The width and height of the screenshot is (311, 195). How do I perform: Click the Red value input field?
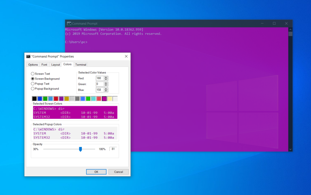(99, 78)
